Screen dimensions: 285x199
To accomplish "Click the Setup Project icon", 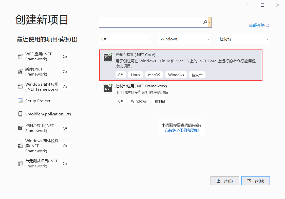I will [20, 101].
